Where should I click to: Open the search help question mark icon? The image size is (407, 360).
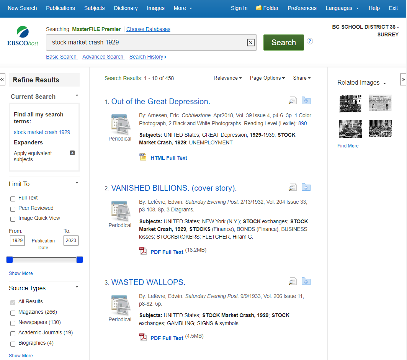[x=310, y=41]
